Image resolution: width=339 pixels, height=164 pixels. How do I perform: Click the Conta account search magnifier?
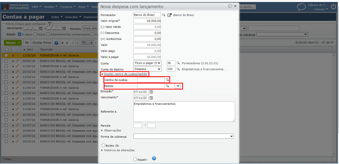coord(178,63)
